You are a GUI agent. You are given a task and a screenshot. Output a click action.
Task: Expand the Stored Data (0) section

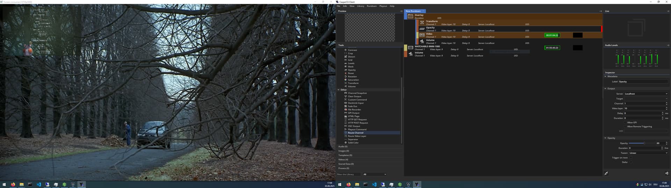point(369,164)
